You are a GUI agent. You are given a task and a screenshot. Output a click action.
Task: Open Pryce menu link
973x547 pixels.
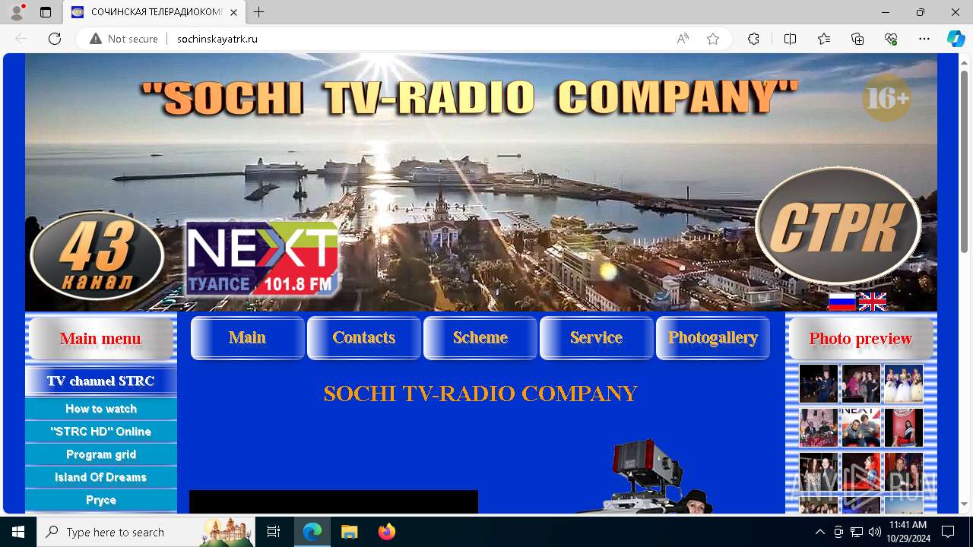(x=101, y=500)
